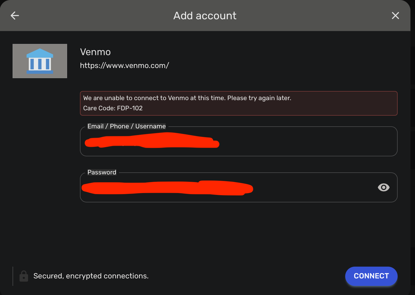Click the https://www.venmo.com/ URL text
Viewport: 415px width, 295px height.
(x=125, y=65)
